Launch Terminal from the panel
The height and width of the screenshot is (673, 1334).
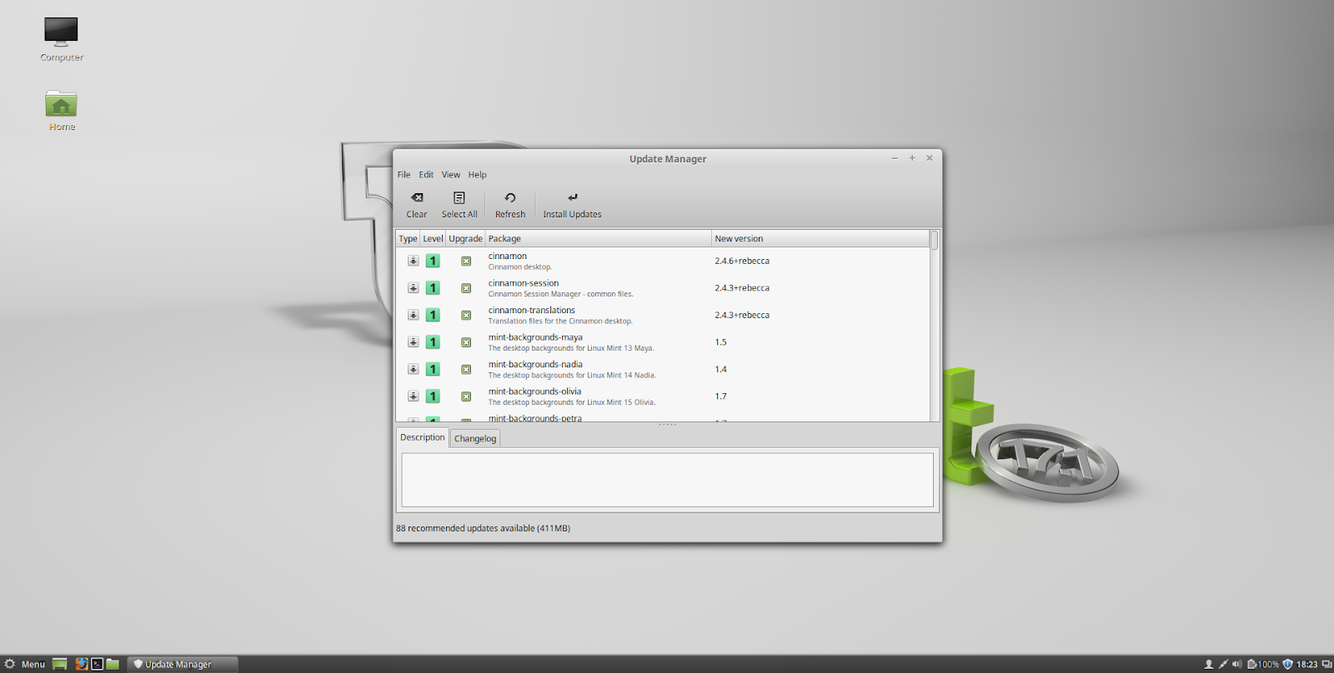[x=98, y=664]
